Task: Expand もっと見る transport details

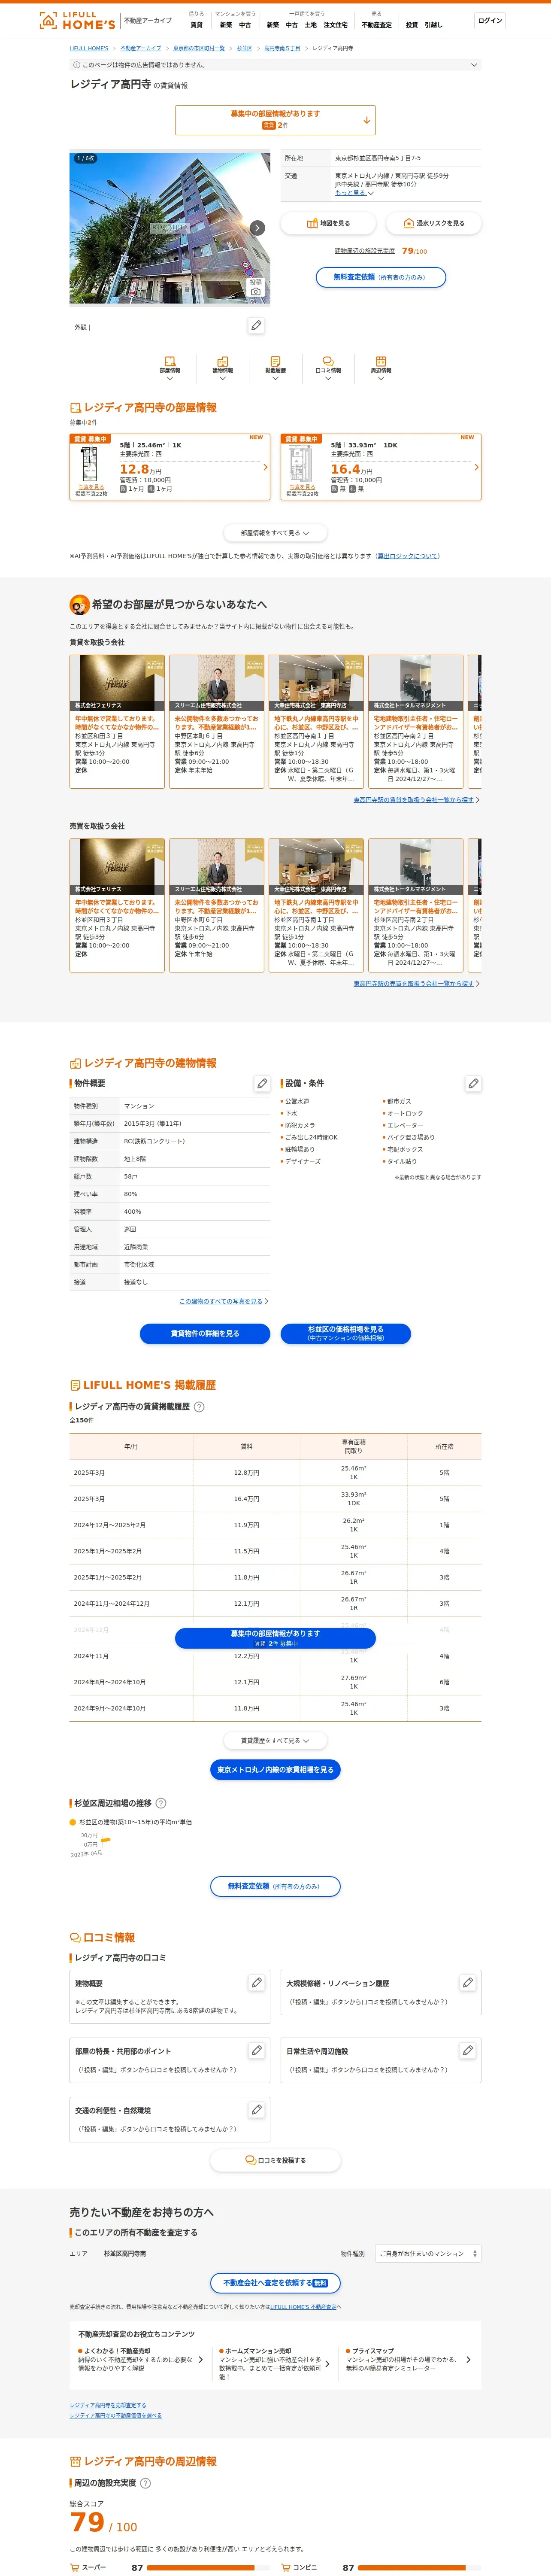Action: 354,193
